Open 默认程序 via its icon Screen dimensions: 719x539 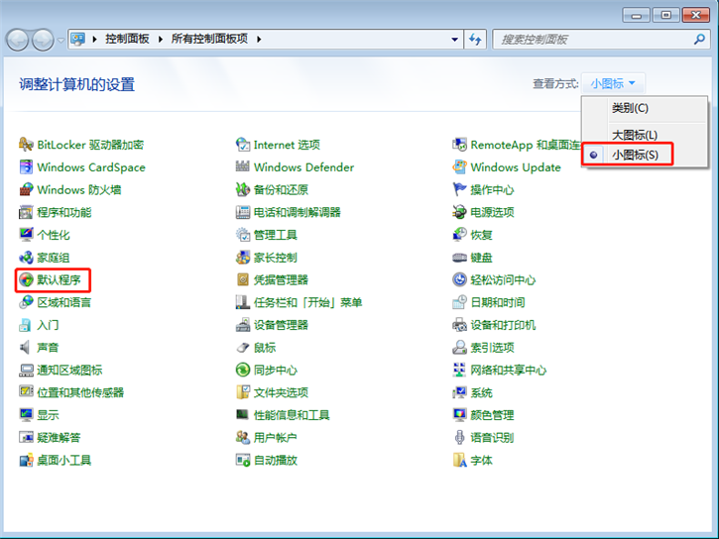pos(27,280)
